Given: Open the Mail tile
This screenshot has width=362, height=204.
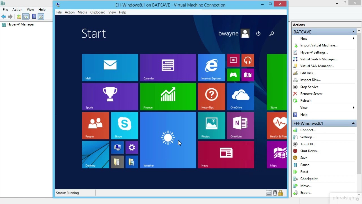Looking at the screenshot, I should click(110, 67).
